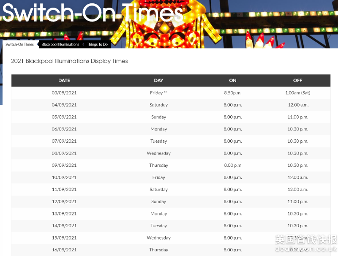Click Tuesday in the 14/09/2021 row
Screen dimensions: 338x256
pyautogui.click(x=159, y=226)
